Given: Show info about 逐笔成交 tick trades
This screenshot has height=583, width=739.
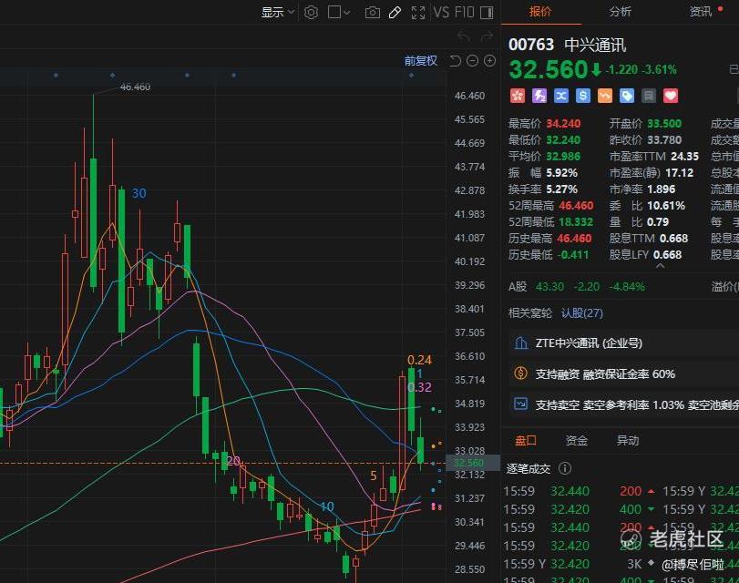Looking at the screenshot, I should coord(565,468).
